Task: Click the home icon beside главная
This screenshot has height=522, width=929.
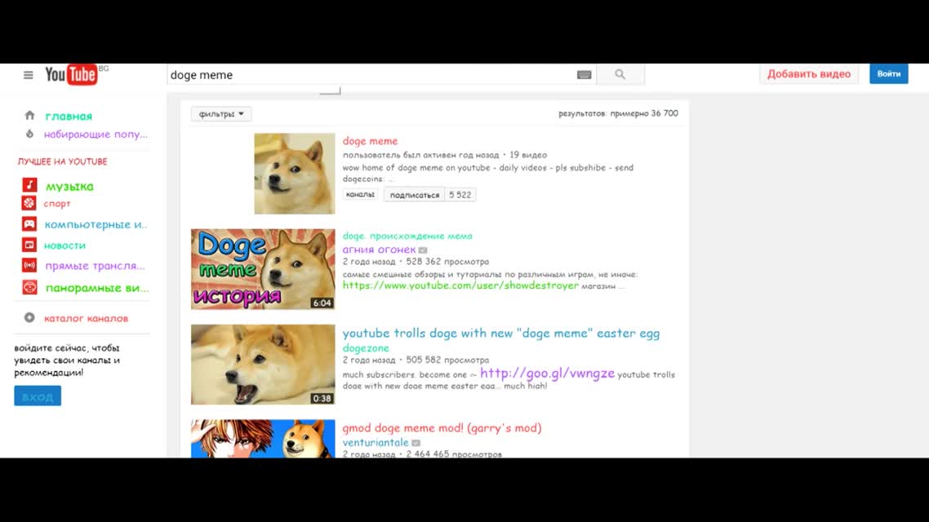Action: (x=29, y=115)
